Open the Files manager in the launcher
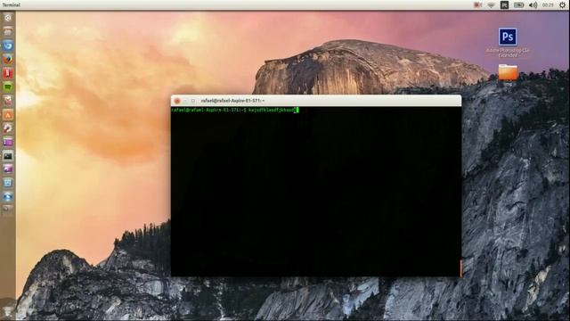Screen dimensions: 570x321 click(x=8, y=32)
